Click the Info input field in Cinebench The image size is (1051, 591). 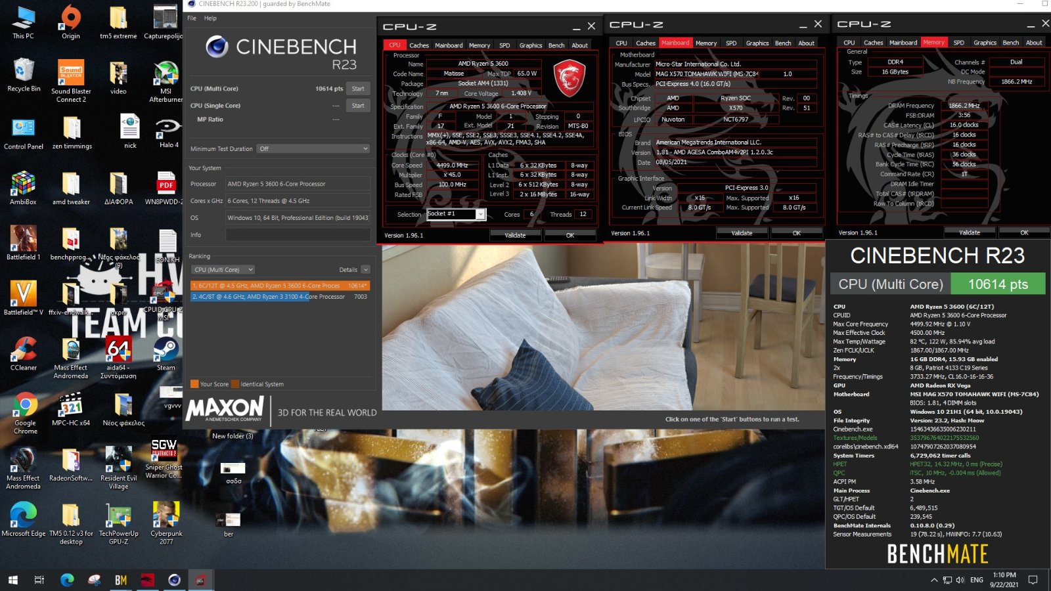tap(298, 235)
